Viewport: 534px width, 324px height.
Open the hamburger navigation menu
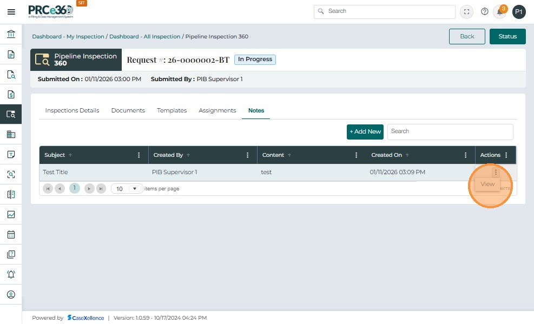click(x=11, y=12)
